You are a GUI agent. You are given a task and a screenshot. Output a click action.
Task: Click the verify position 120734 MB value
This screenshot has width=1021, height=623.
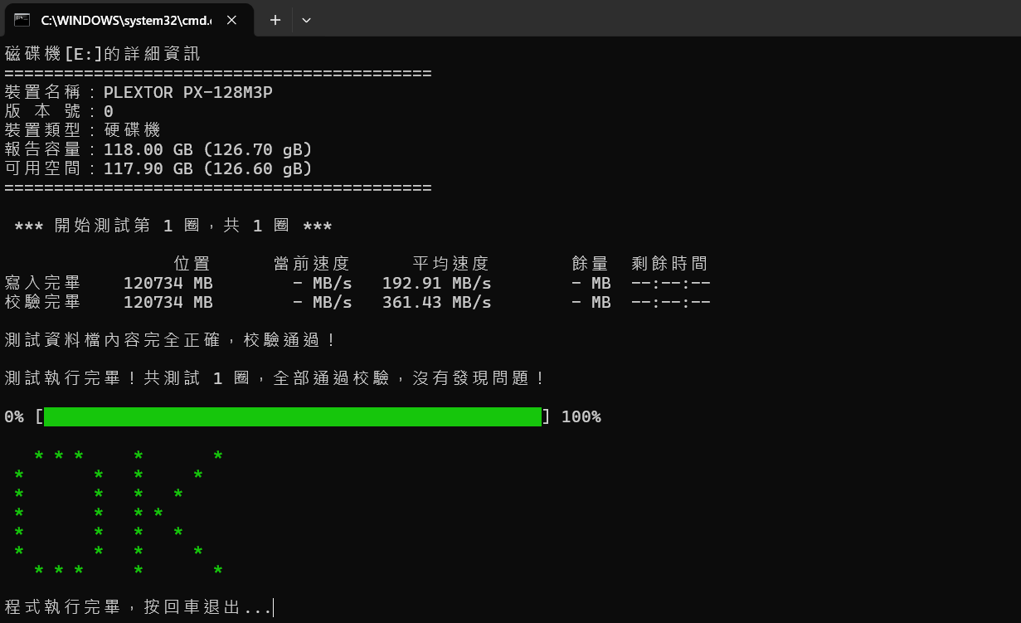168,302
